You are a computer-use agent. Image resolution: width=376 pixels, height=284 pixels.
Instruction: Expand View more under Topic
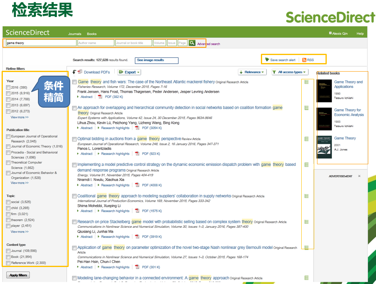(19, 232)
